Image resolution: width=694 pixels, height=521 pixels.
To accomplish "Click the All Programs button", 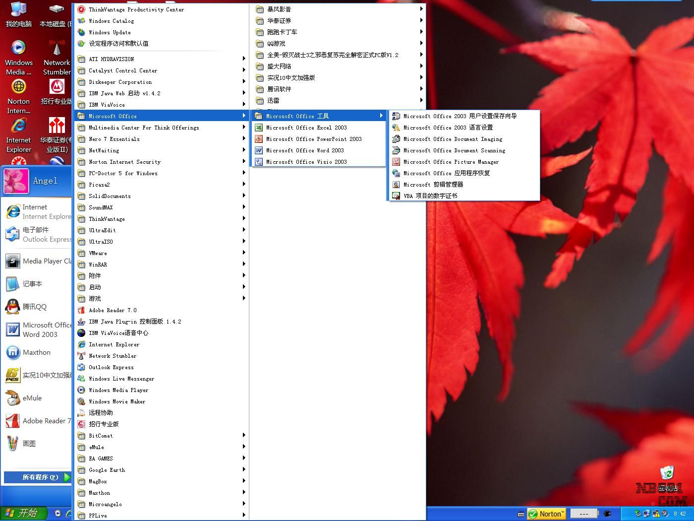I will tap(38, 477).
